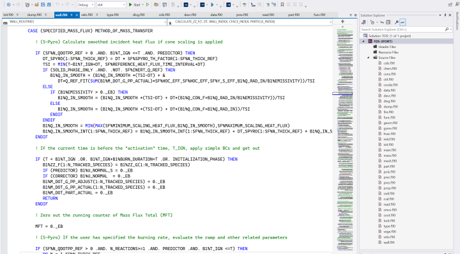Screen dimensions: 460x254
Task: Open document tab settings gear icon
Action: (x=356, y=15)
